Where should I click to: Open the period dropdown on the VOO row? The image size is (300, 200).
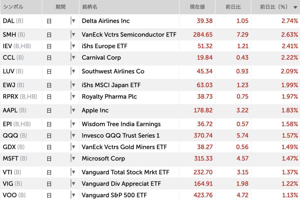tap(73, 195)
